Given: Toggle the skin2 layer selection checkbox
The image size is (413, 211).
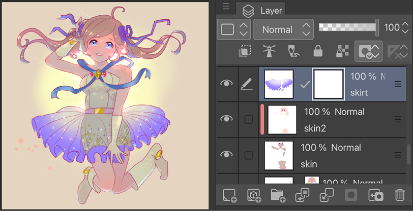Looking at the screenshot, I should point(249,119).
